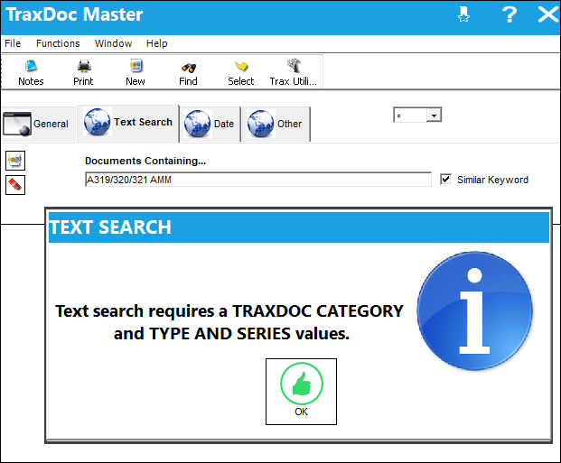Open the Functions menu
The width and height of the screenshot is (561, 463).
[58, 43]
